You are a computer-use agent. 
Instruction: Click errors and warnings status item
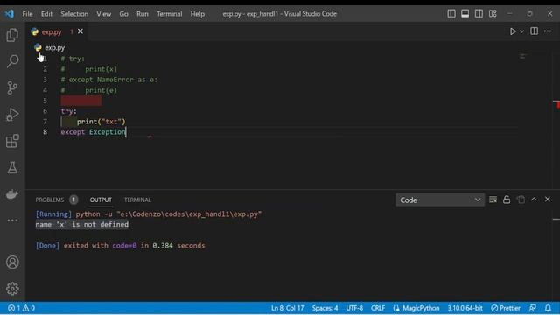point(21,308)
